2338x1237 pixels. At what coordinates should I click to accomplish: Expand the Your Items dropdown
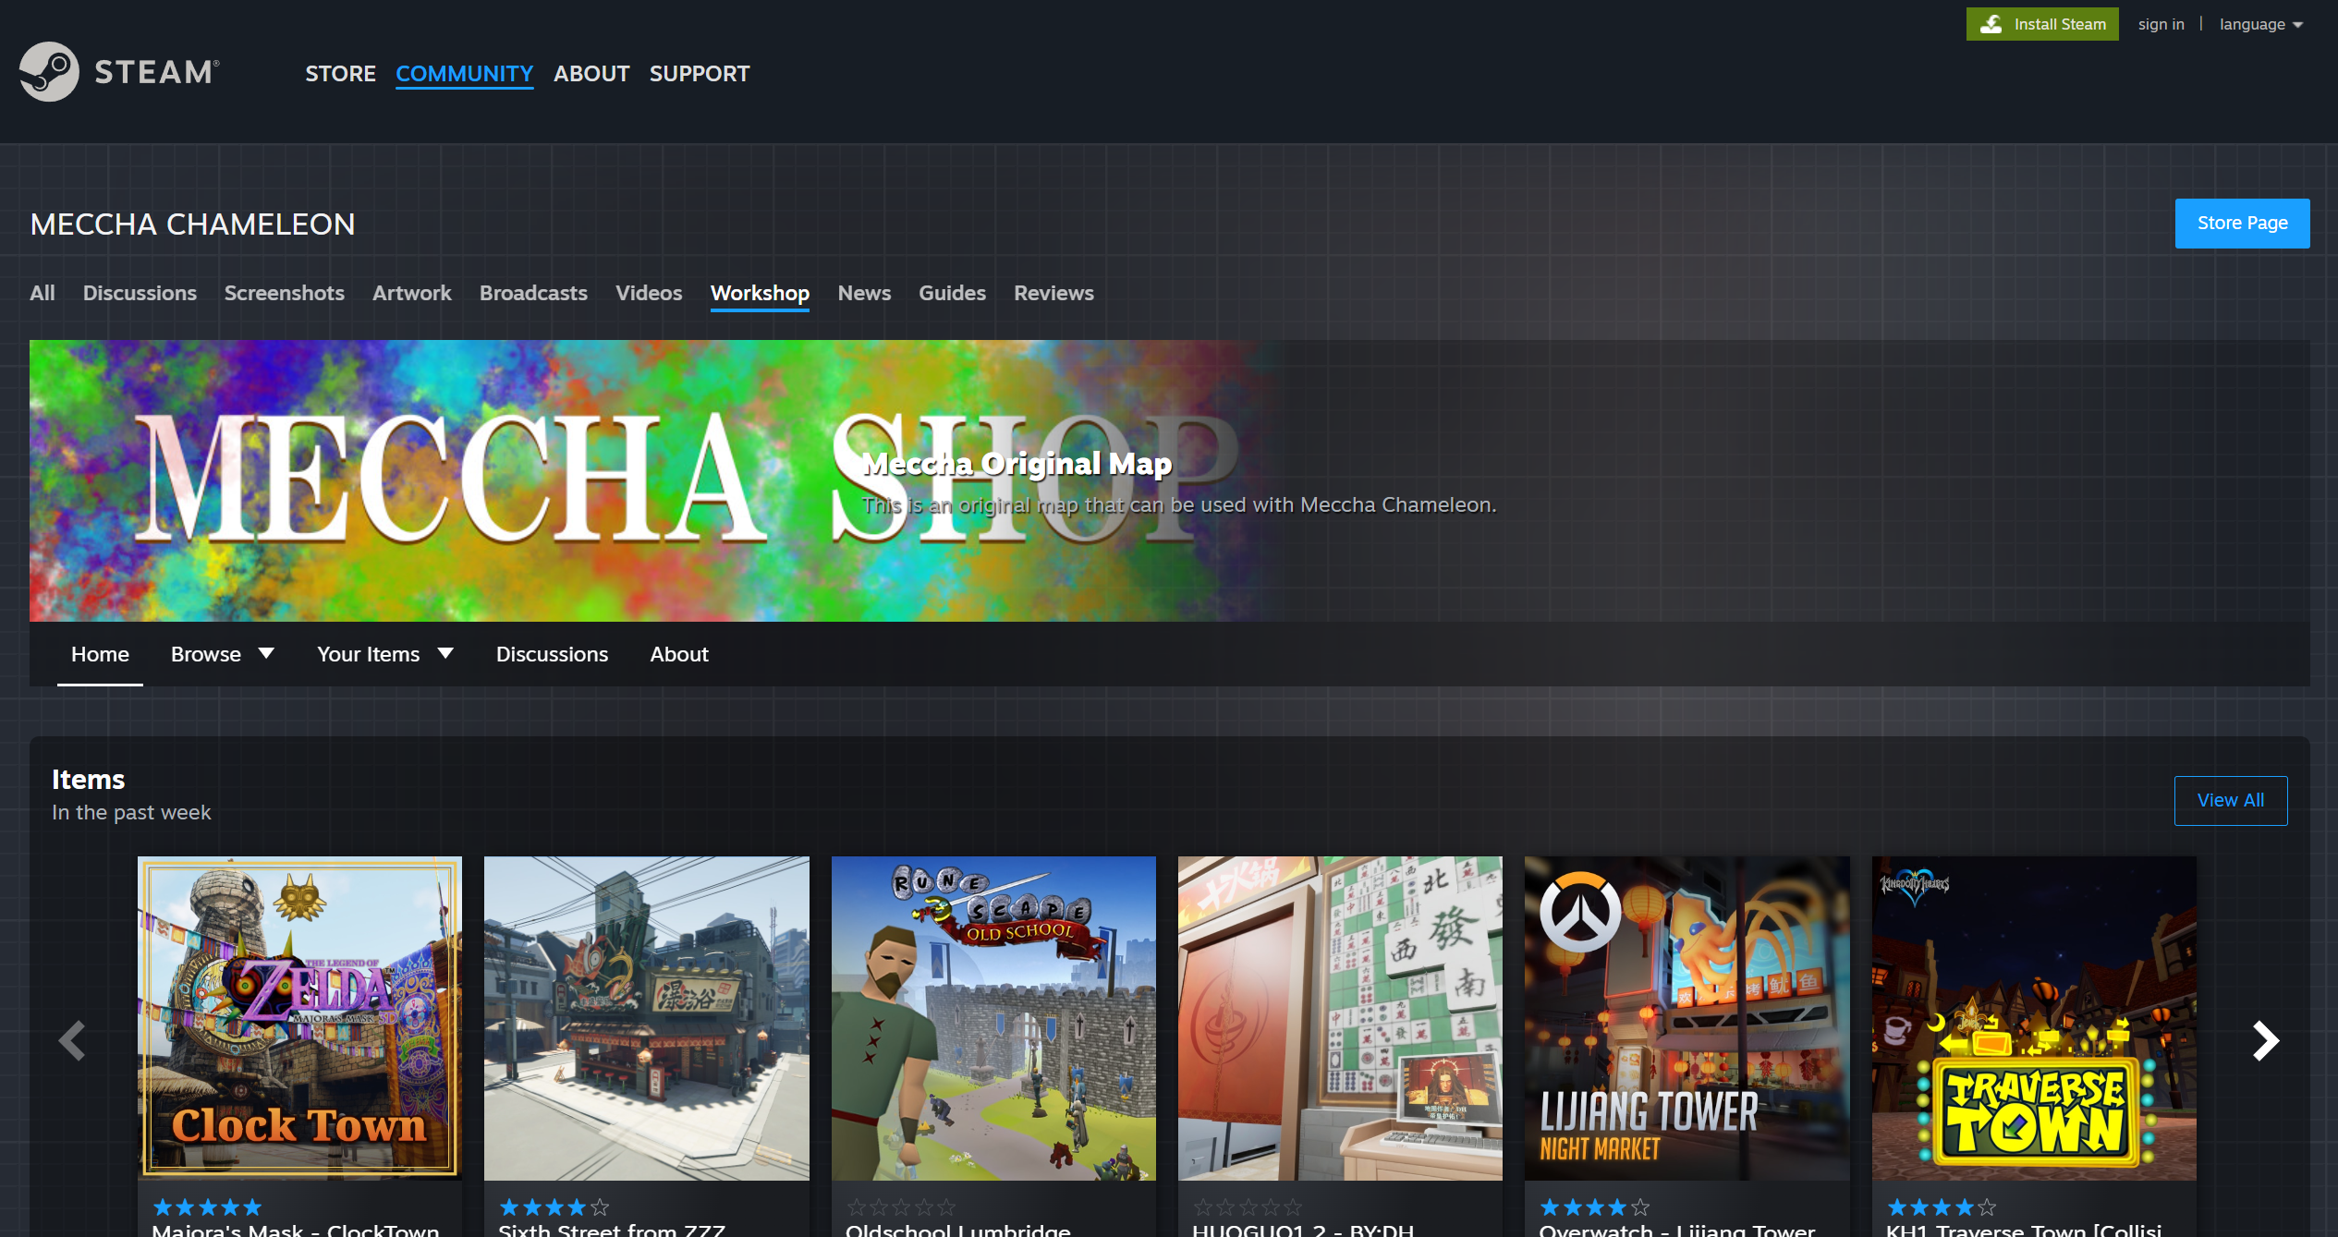point(385,654)
